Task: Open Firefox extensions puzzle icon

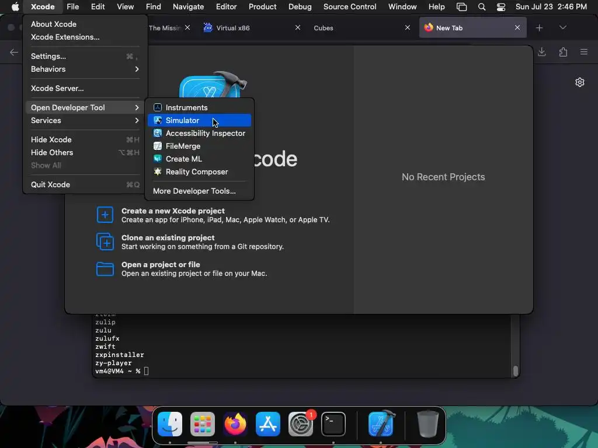Action: pos(563,52)
